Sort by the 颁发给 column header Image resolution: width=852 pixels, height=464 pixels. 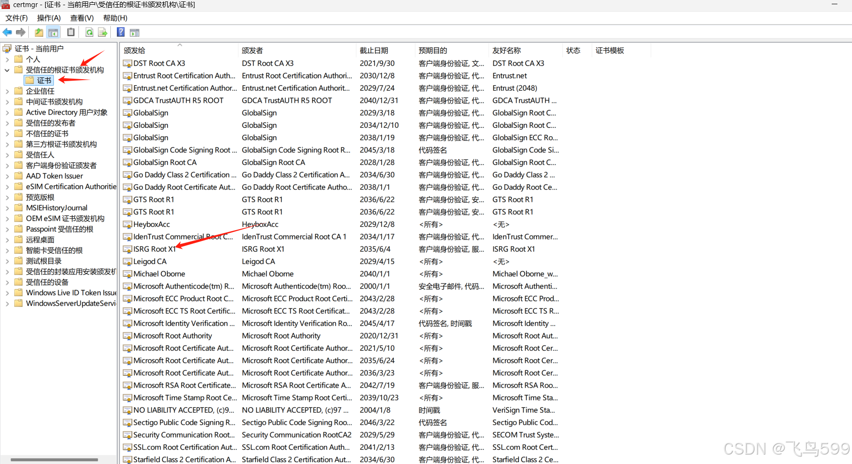[179, 50]
